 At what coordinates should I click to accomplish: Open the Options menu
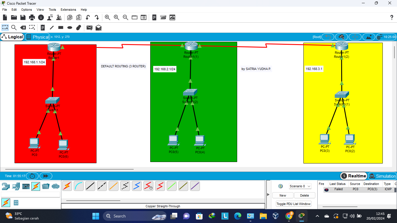26,10
